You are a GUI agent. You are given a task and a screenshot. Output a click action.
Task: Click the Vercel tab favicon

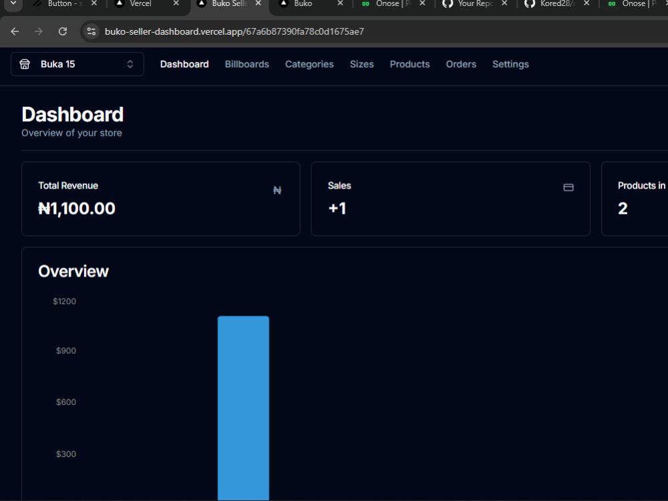120,3
